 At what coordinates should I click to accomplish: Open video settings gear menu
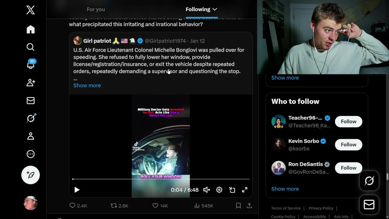[x=219, y=190]
